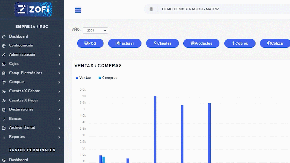The image size is (290, 163).
Task: Click the Archivo Digital folder icon
Action: pyautogui.click(x=4, y=128)
